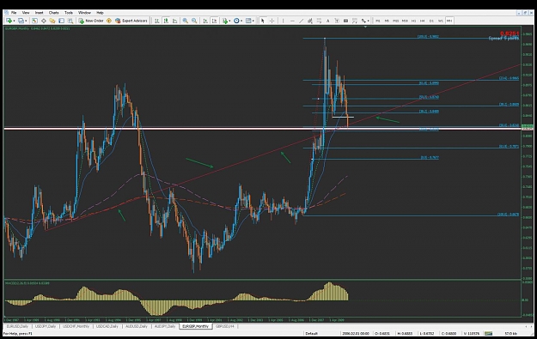This screenshot has width=537, height=339.
Task: Switch to M15 timeframe
Action: coord(395,21)
